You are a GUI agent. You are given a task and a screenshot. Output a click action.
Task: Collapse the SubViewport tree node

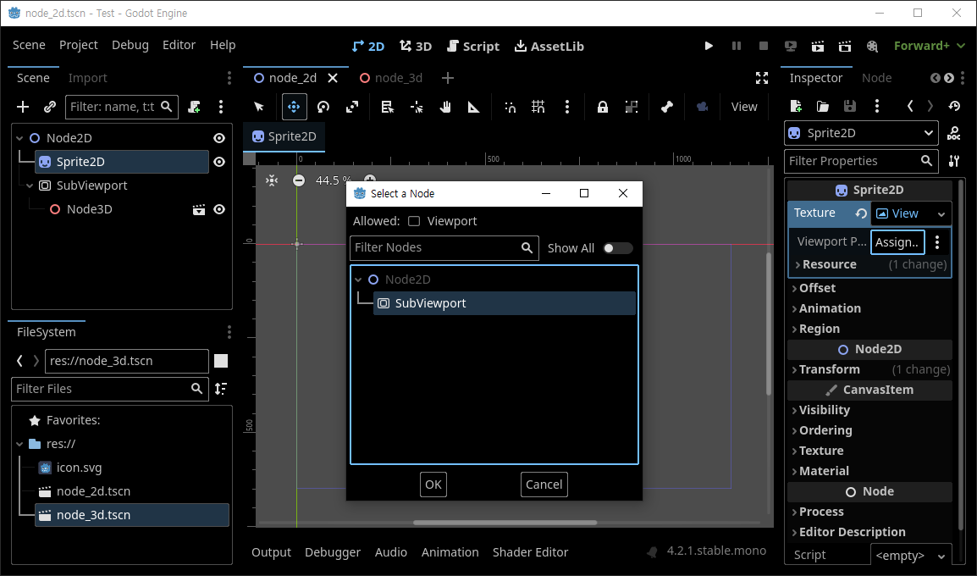(30, 186)
